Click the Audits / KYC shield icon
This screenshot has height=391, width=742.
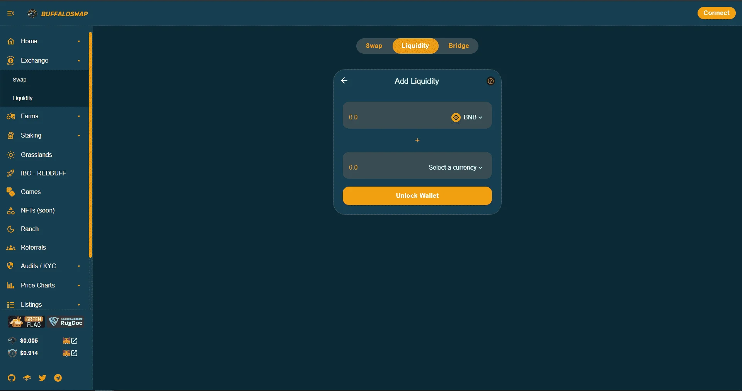(x=11, y=266)
